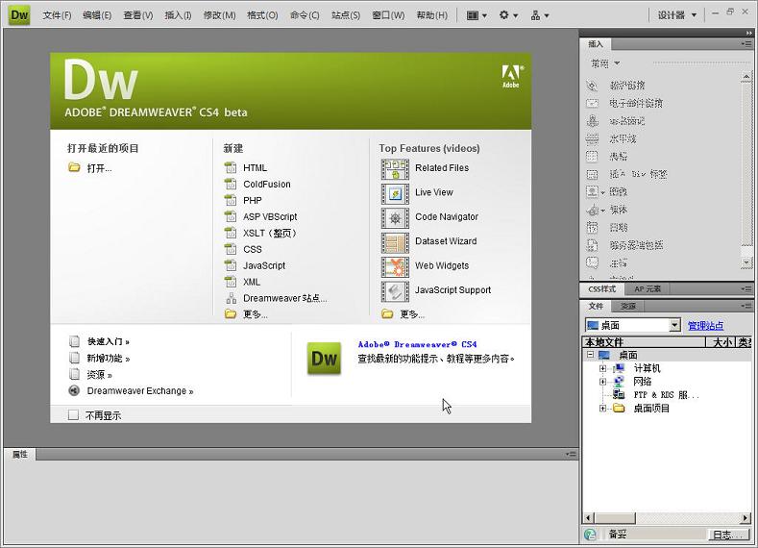758x548 pixels.
Task: Click the 日志... button in Files panel
Action: tap(728, 535)
